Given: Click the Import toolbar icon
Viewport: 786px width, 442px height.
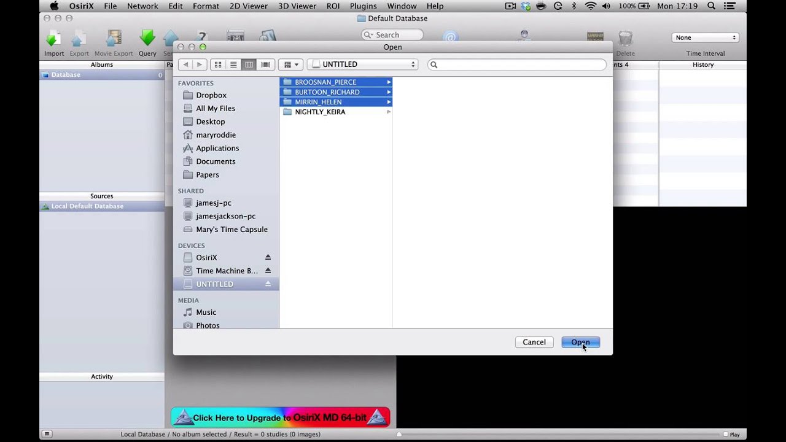Looking at the screenshot, I should coord(53,39).
